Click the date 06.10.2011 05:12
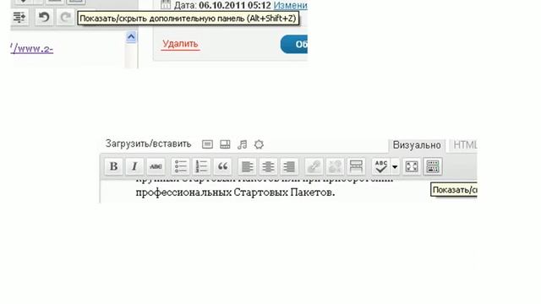Image resolution: width=541 pixels, height=304 pixels. (x=235, y=6)
